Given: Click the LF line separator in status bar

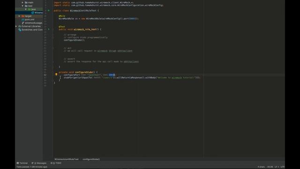Looking at the screenshot, I should [277, 167].
